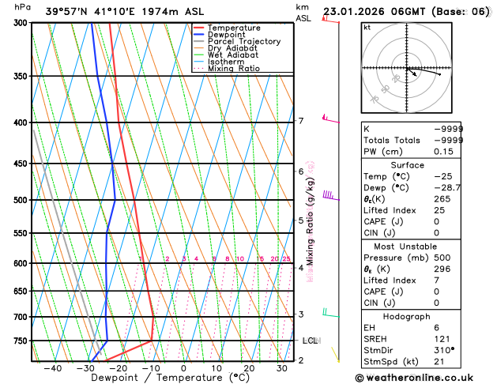Select the Mixing Ratio legend entry
Image resolution: width=497 pixels, height=384 pixels.
pyautogui.click(x=227, y=69)
